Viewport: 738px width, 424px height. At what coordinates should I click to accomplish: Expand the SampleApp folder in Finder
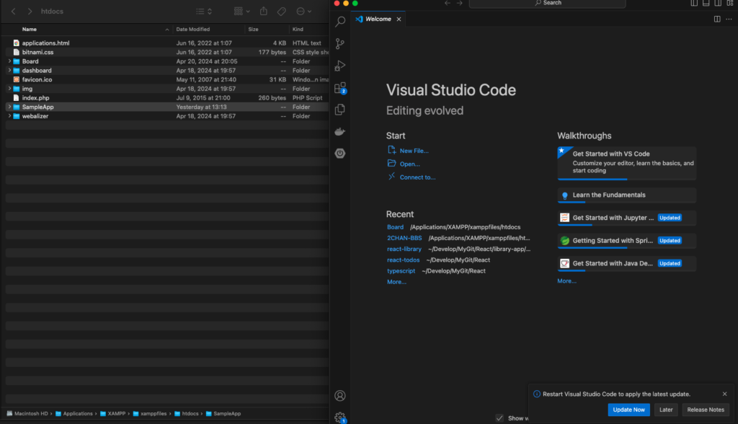[9, 107]
